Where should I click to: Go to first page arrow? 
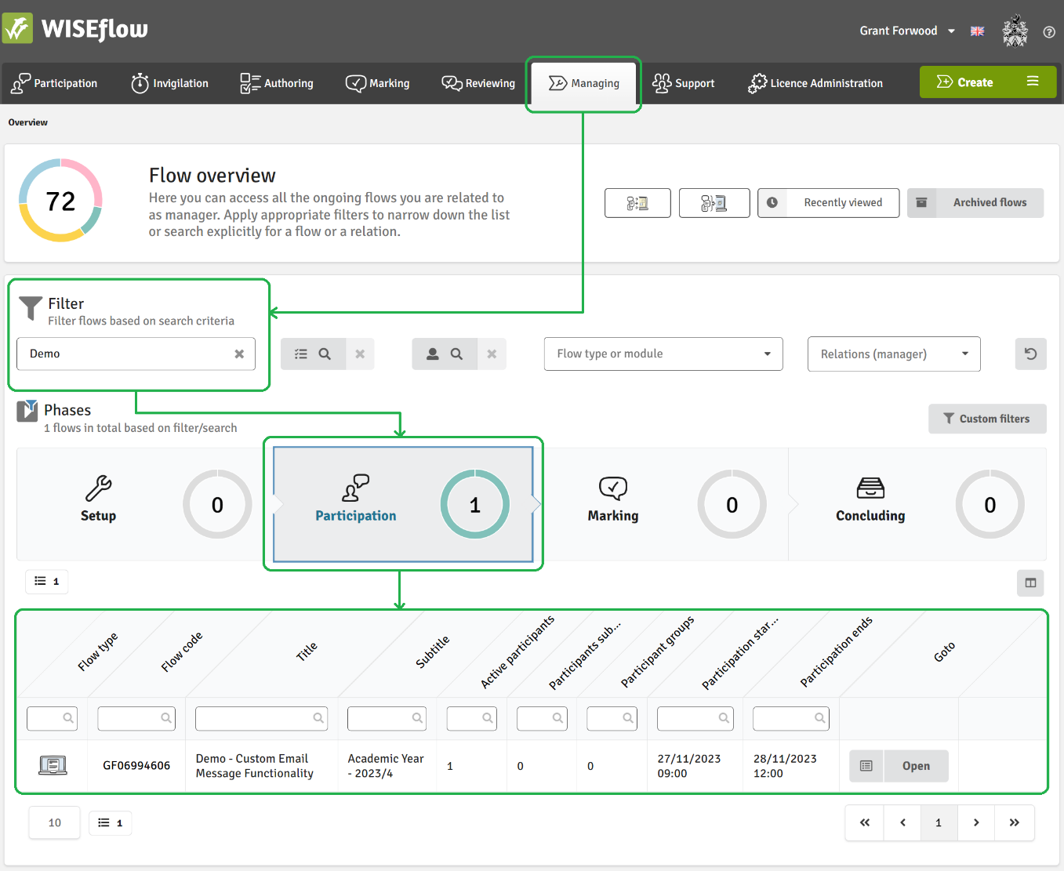(x=865, y=822)
